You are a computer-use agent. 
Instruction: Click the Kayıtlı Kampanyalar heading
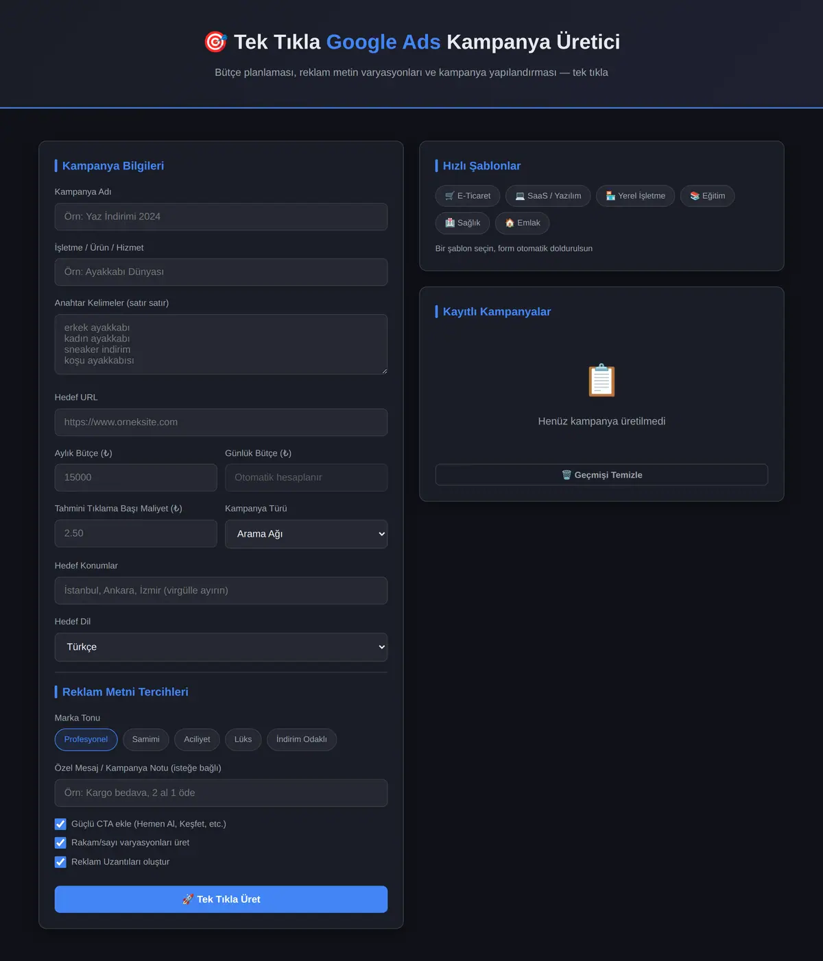pos(497,312)
